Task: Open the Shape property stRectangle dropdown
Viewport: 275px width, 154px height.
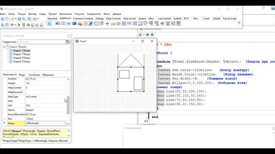Action: (x=64, y=123)
